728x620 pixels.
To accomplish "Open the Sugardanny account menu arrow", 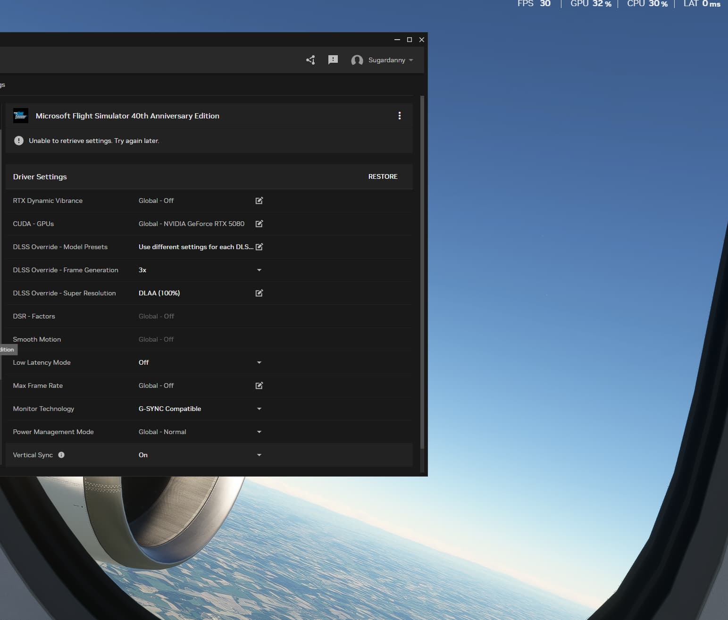I will 411,60.
